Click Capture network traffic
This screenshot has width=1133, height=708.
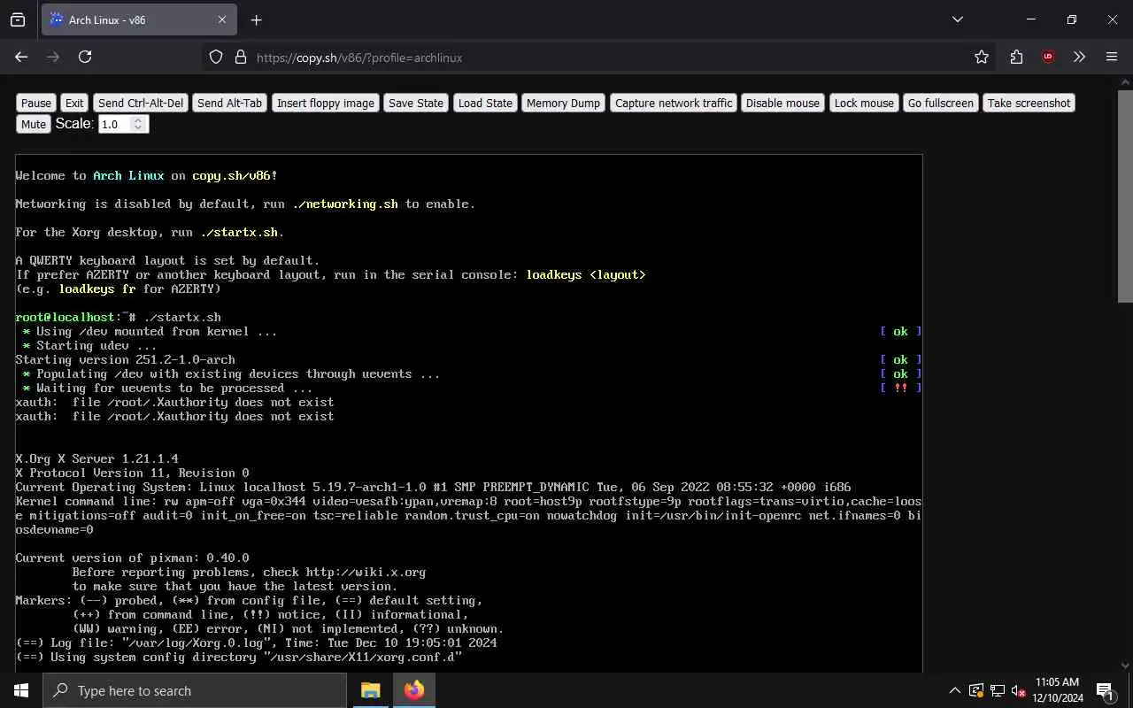pyautogui.click(x=674, y=103)
